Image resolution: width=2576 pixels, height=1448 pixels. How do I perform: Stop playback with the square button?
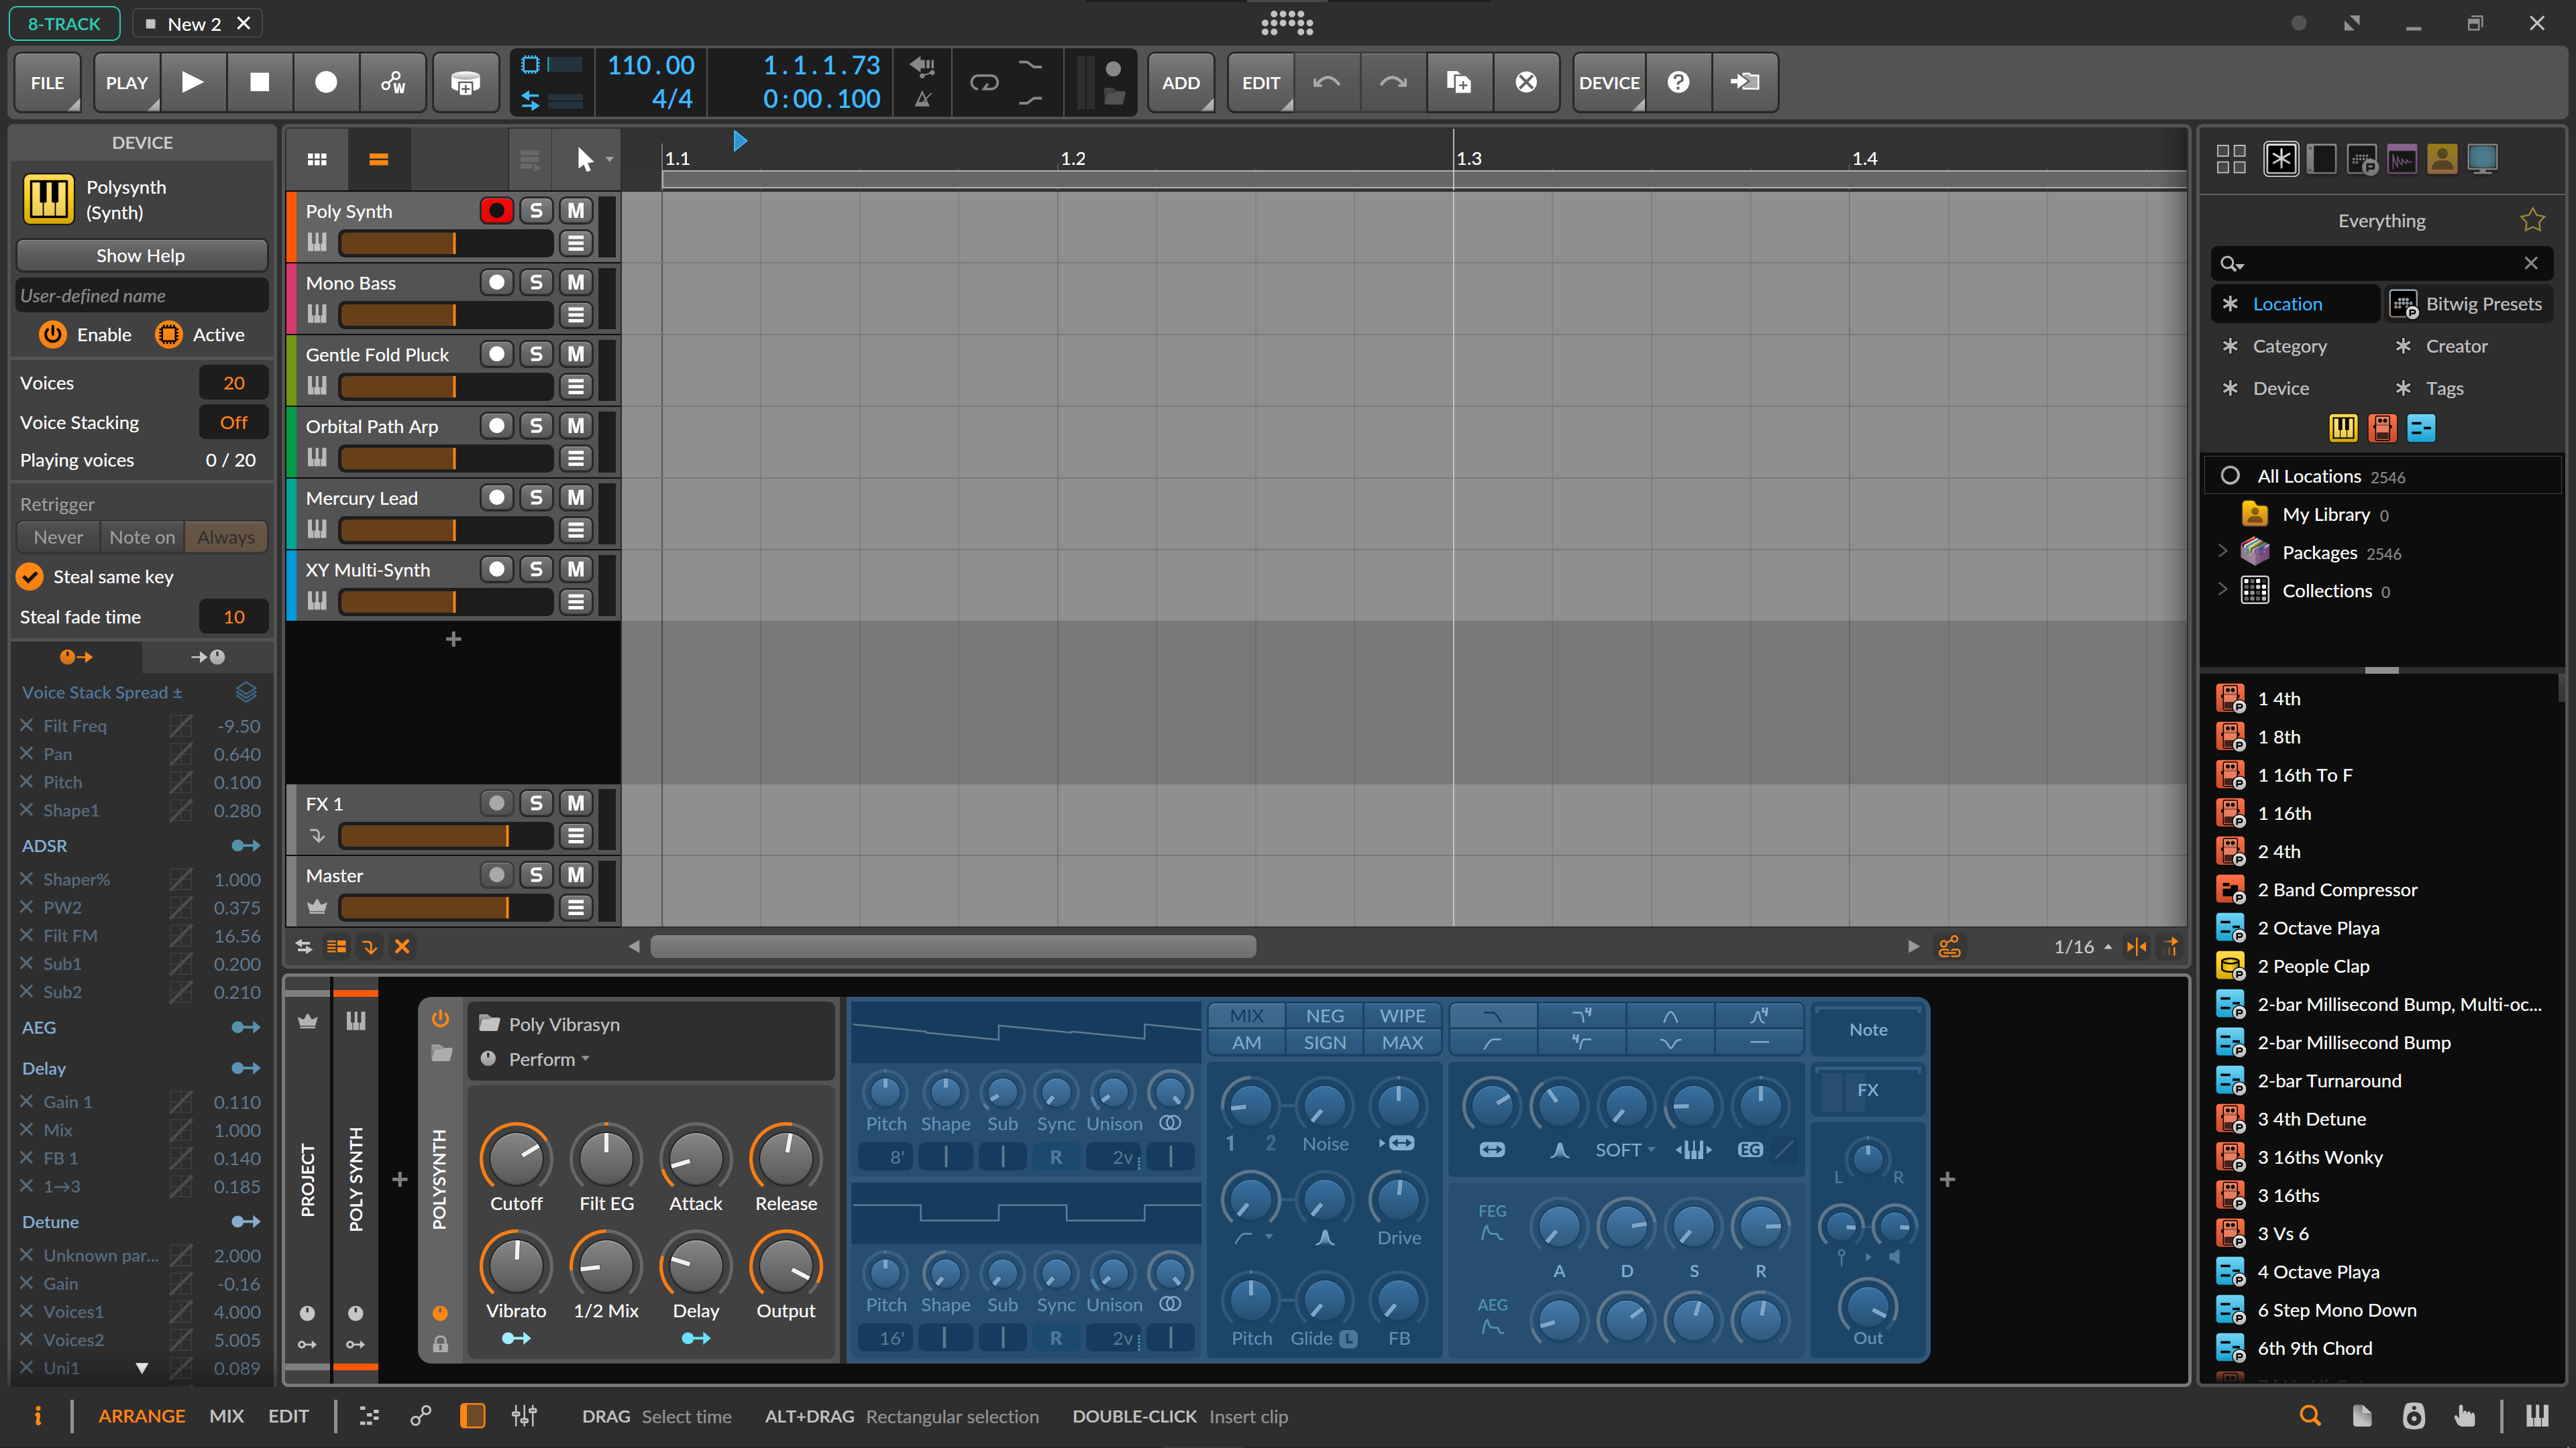(259, 82)
